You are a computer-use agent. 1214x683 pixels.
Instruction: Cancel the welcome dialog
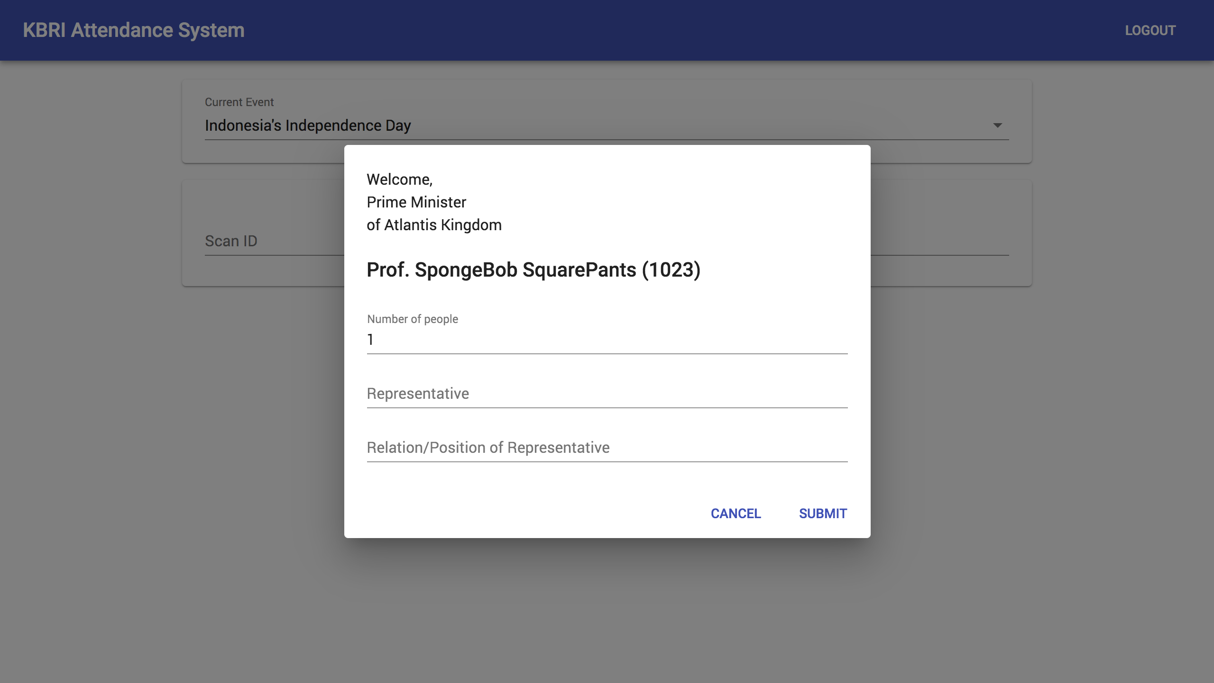[736, 513]
